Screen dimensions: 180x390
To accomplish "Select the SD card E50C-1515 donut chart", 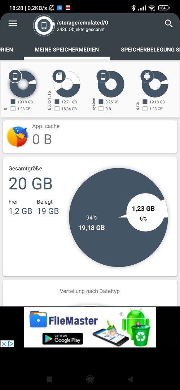I will click(x=67, y=84).
